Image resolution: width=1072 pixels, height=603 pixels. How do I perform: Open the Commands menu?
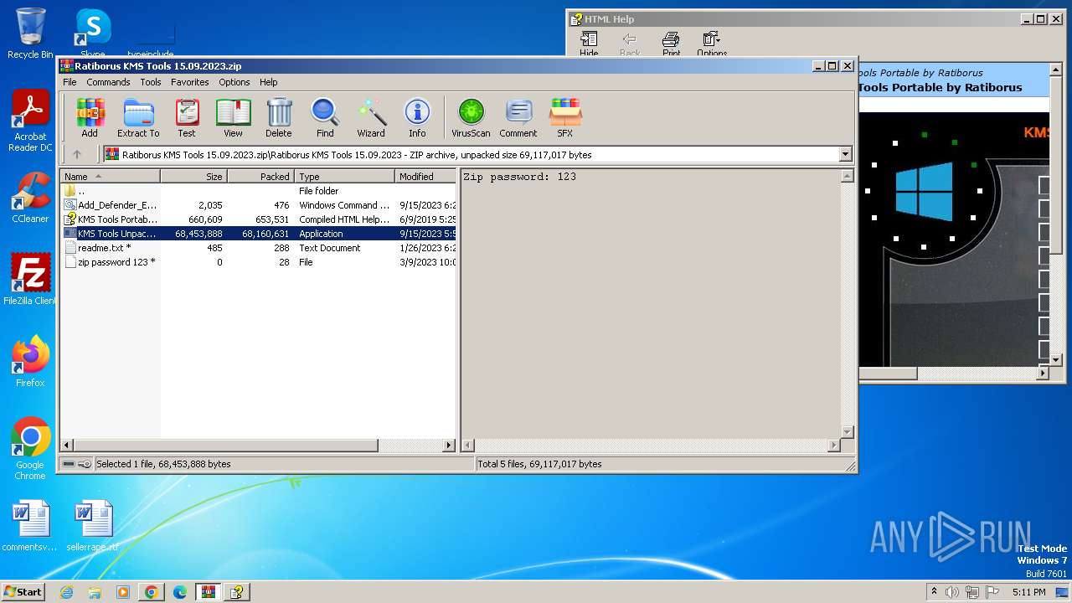point(108,82)
